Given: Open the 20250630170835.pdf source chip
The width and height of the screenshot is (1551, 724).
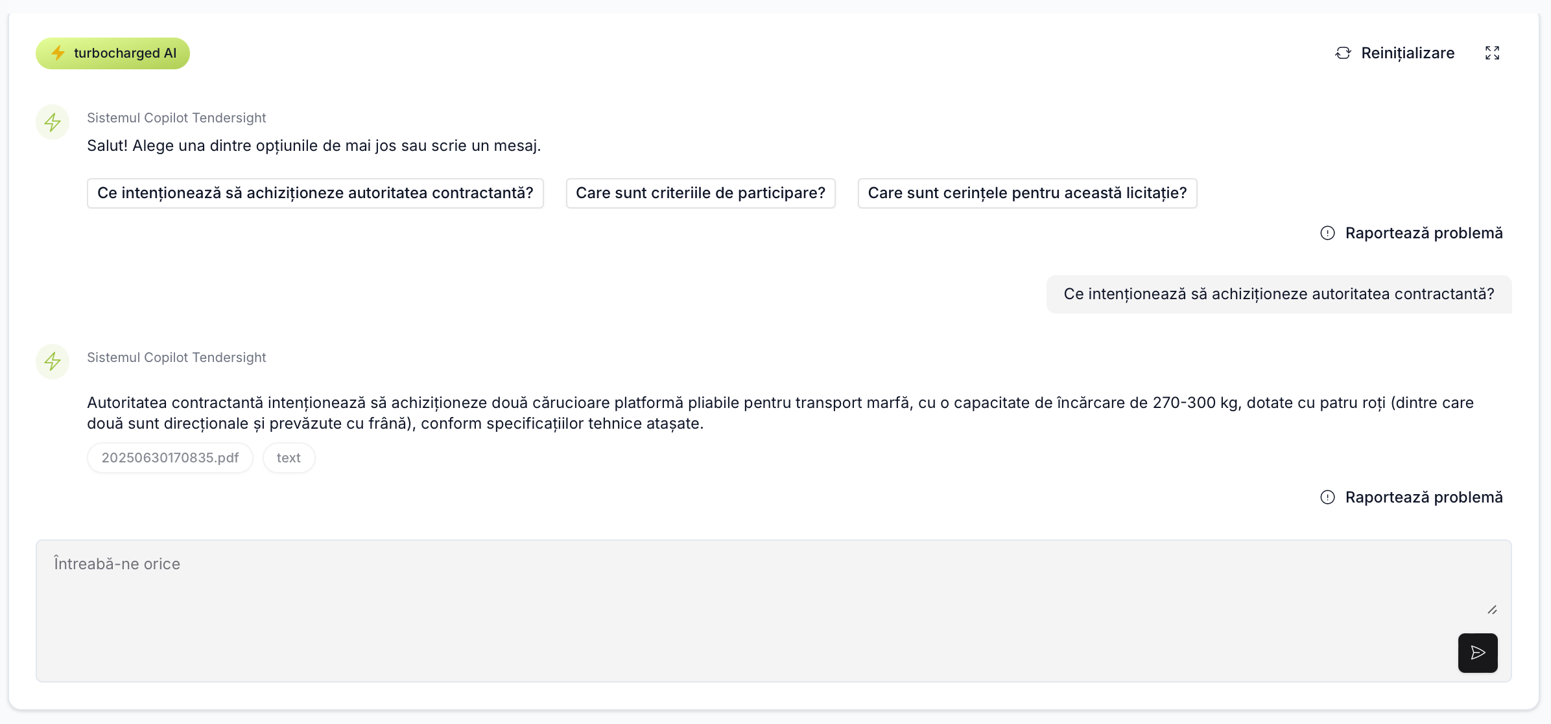Looking at the screenshot, I should click(x=170, y=458).
